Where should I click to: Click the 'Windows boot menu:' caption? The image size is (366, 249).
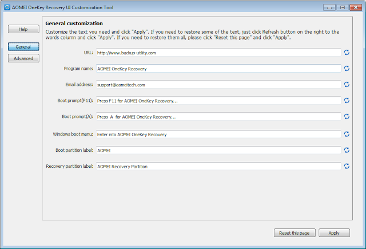click(73, 134)
